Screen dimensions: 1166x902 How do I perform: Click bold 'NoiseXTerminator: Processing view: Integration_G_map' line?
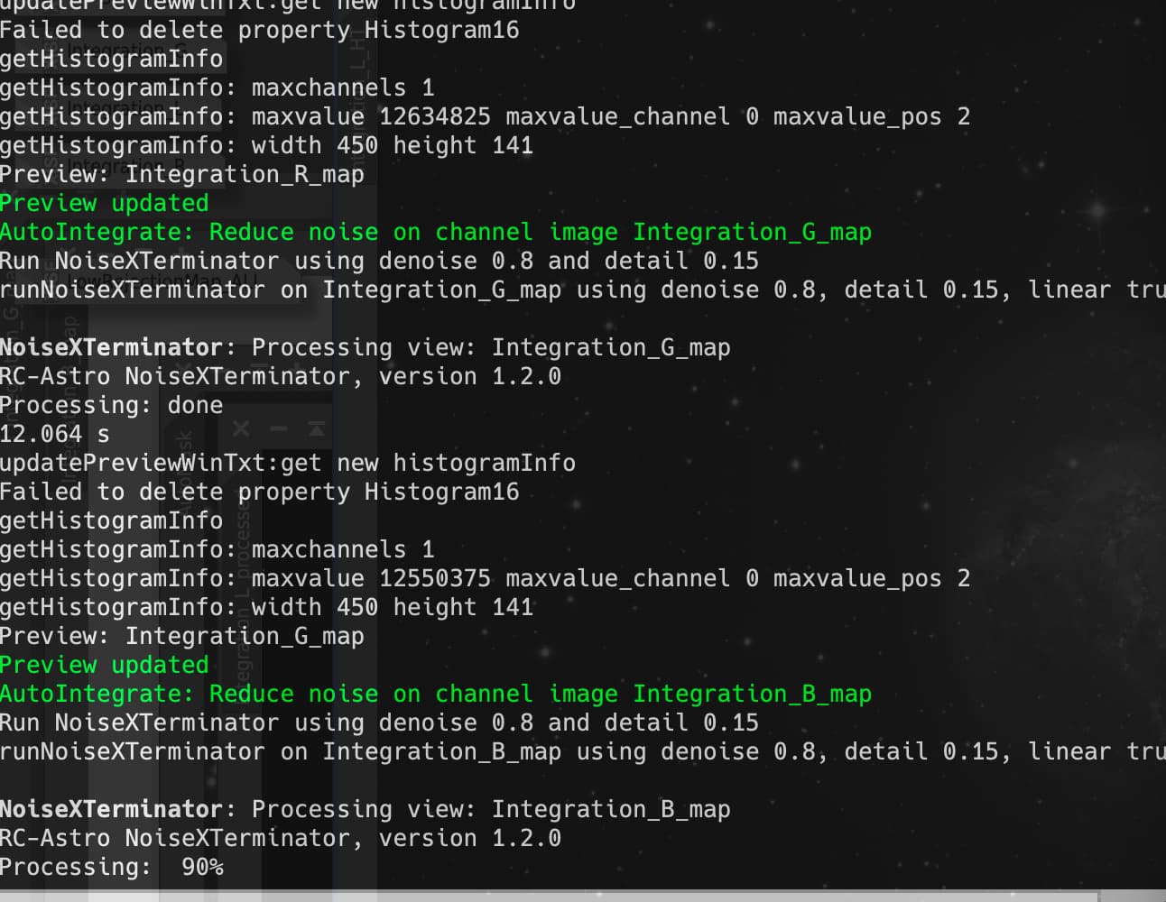tap(366, 347)
